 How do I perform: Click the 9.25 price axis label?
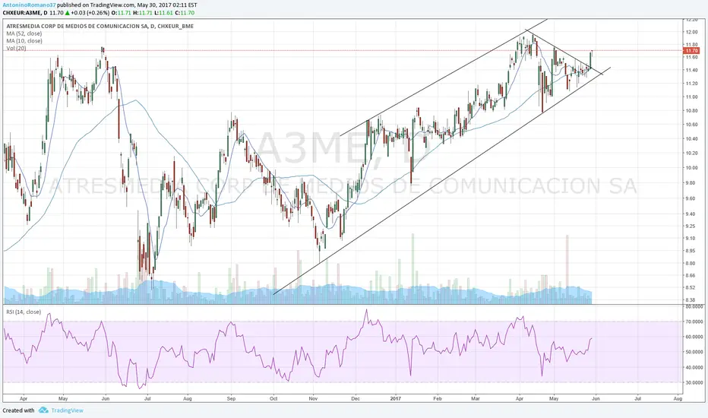(x=692, y=226)
